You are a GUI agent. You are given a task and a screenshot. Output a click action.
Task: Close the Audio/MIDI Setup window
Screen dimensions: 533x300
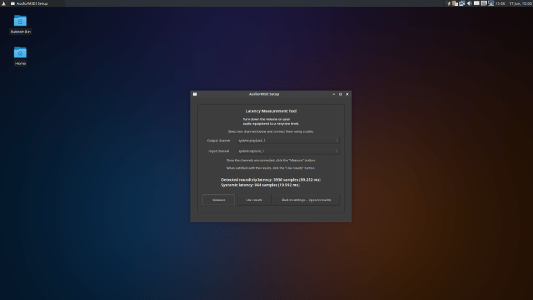tap(347, 94)
